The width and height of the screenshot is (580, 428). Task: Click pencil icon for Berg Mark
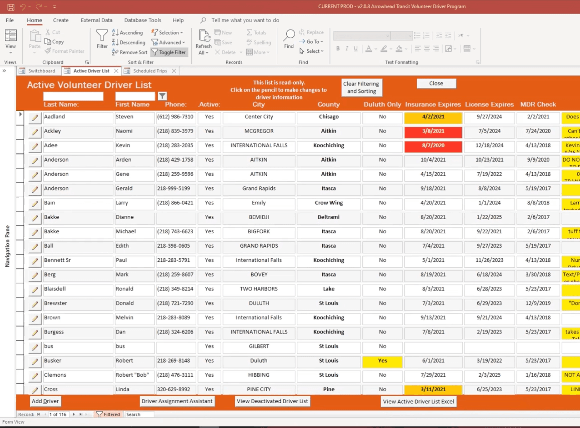coord(35,276)
